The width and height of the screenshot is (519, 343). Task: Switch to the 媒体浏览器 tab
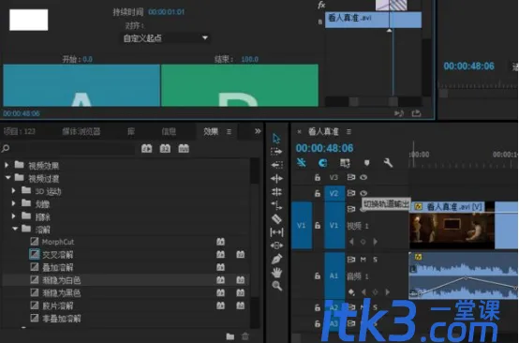pyautogui.click(x=82, y=131)
